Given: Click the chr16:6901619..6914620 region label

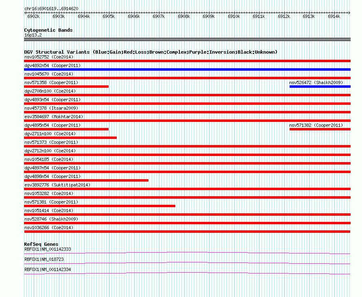Looking at the screenshot, I should click(x=51, y=9).
